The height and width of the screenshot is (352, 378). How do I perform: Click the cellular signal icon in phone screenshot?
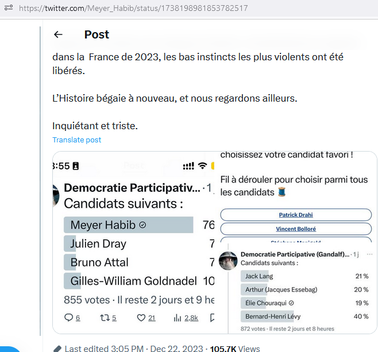(188, 166)
